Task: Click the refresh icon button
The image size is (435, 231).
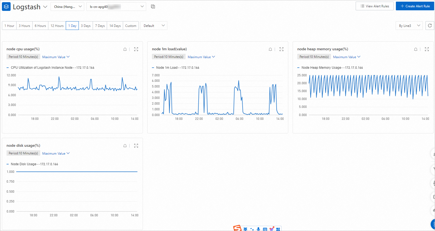Action: point(430,26)
